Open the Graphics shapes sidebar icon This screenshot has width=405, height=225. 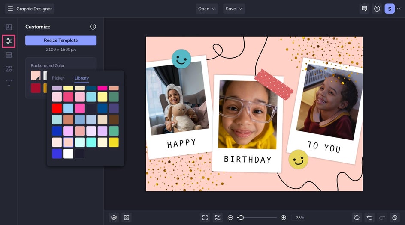9,69
